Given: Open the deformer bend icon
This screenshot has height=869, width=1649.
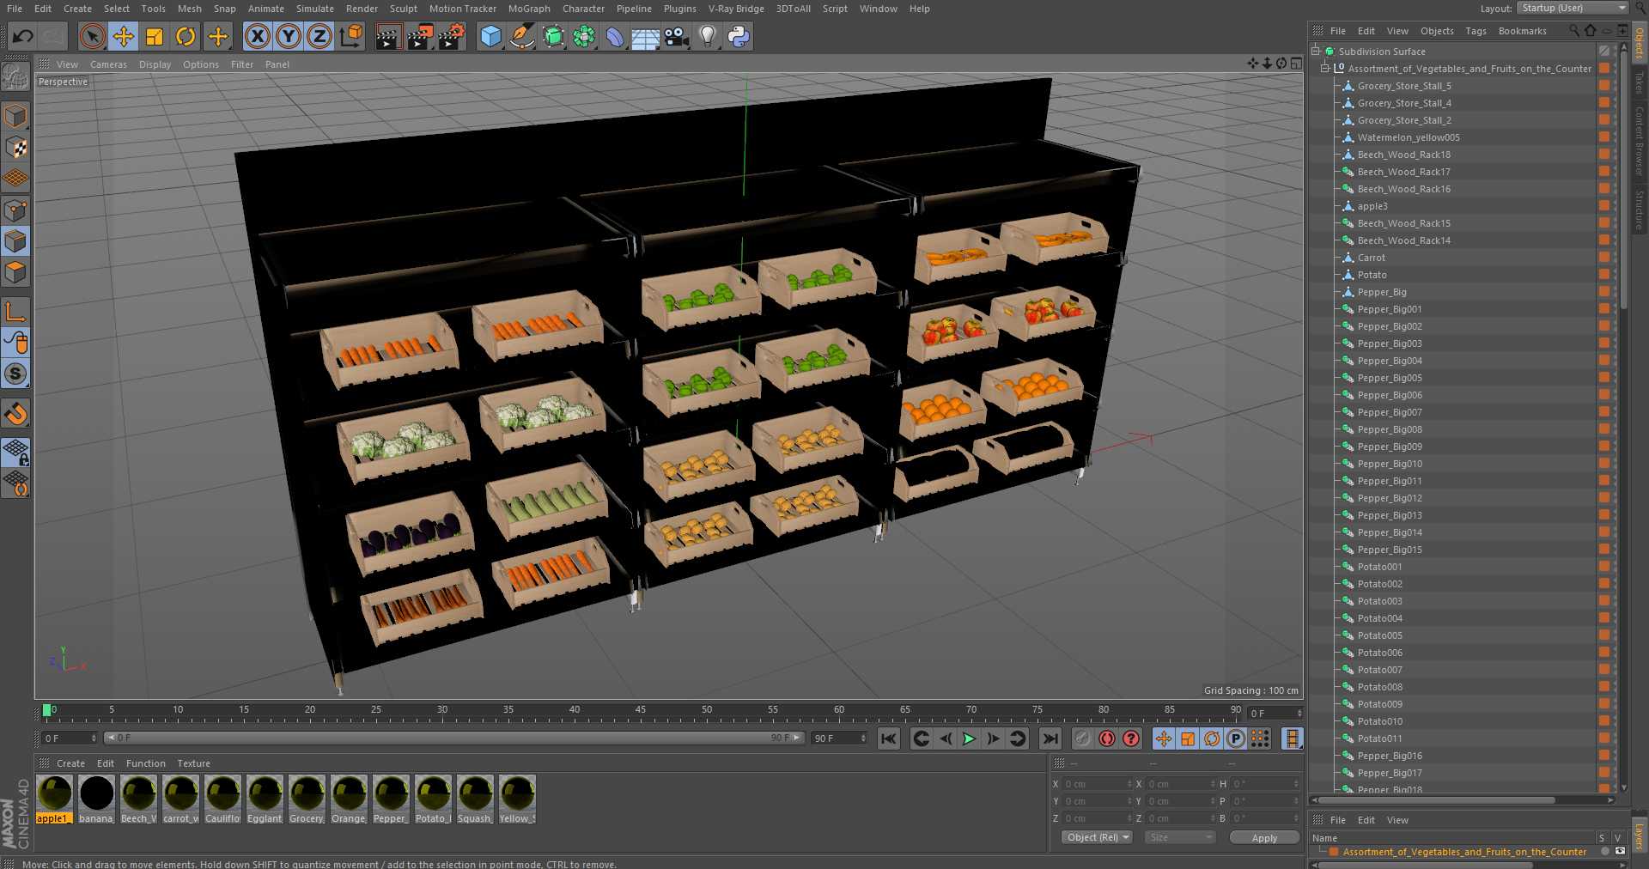Looking at the screenshot, I should click(x=615, y=36).
